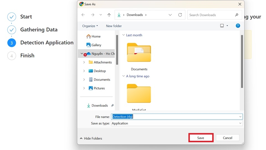
Task: Collapse the Last month group
Action: click(x=124, y=35)
